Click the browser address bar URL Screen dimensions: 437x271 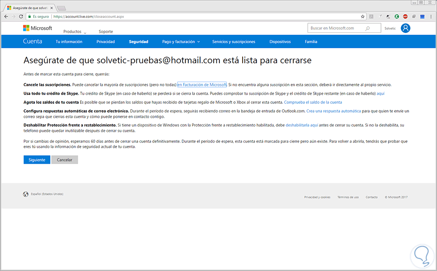[x=89, y=17]
